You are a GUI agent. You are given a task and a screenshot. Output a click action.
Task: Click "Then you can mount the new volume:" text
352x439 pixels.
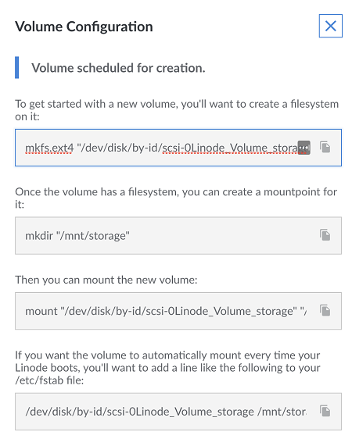point(106,280)
